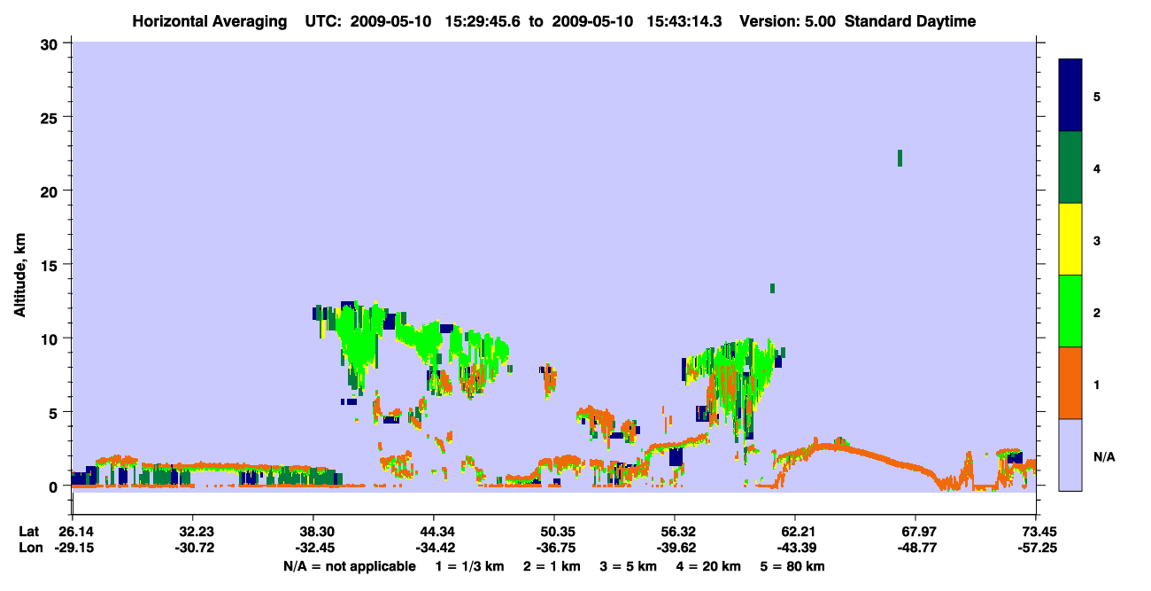The height and width of the screenshot is (591, 1151).
Task: Click legend text '1 = 1/3 km'
Action: point(469,566)
